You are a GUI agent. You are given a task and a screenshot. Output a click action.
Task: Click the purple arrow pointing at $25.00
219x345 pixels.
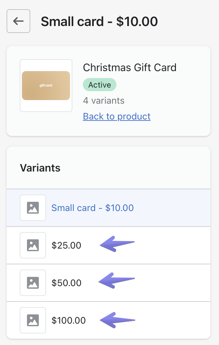tap(117, 244)
